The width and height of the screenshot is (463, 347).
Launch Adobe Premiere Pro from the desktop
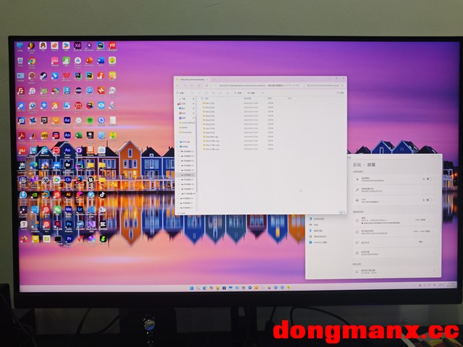68,238
